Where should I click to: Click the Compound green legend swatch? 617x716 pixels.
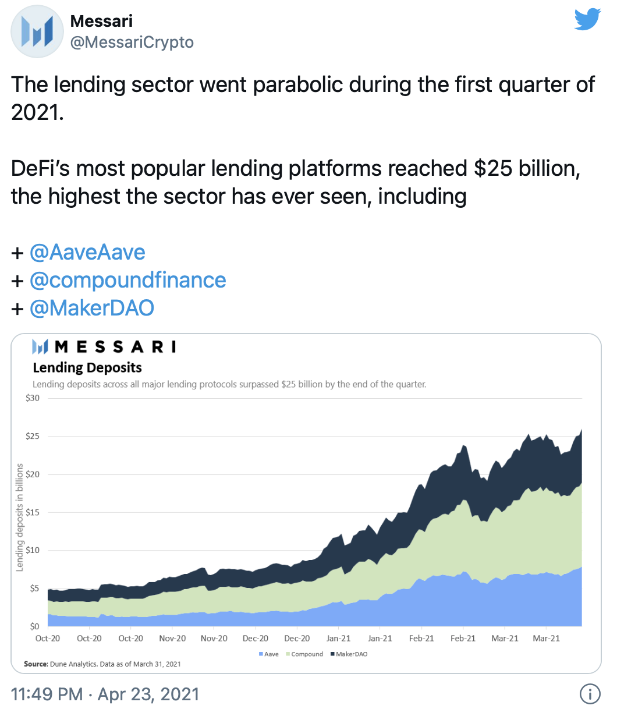tap(287, 654)
